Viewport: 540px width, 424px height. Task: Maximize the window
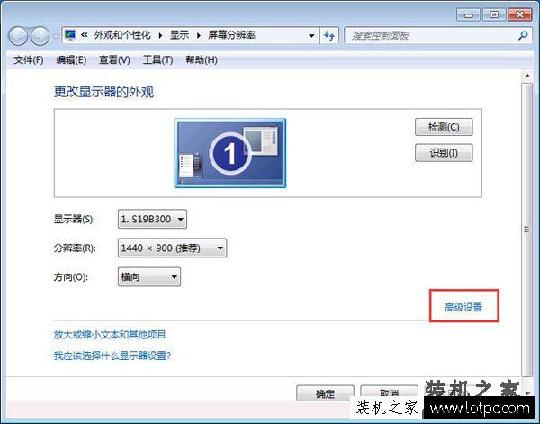click(x=494, y=14)
